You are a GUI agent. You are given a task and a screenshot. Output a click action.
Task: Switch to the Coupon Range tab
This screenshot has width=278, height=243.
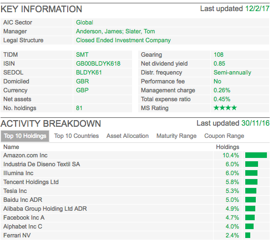coord(224,136)
